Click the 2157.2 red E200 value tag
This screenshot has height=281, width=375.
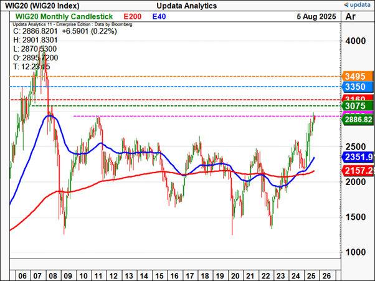358,171
